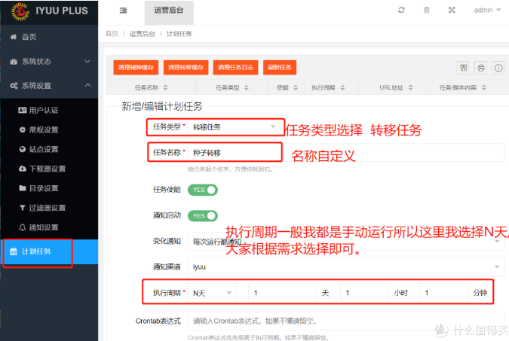
Task: Click the refresh icon in the top bar
Action: point(401,10)
